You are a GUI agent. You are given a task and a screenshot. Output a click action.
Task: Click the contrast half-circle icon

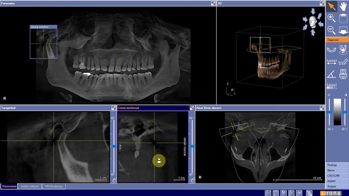tap(346, 95)
